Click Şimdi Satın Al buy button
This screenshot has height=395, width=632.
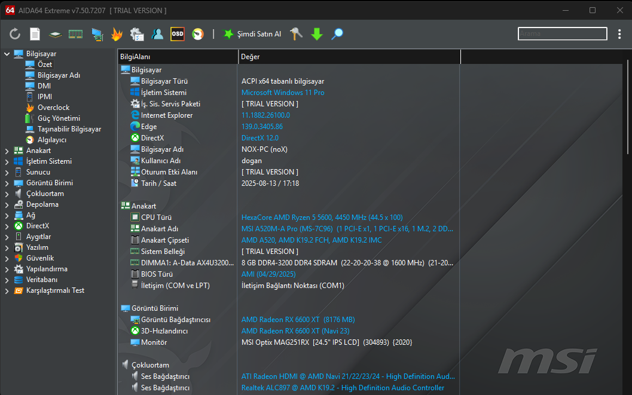point(252,34)
